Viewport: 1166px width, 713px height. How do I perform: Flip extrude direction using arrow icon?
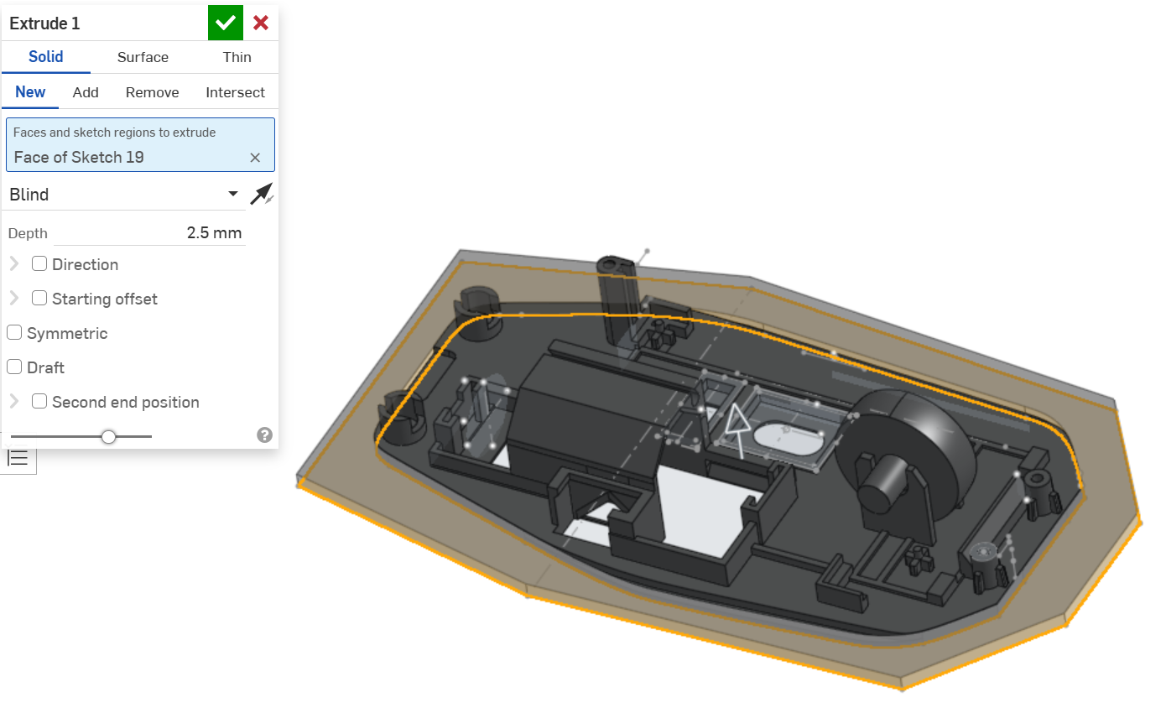(x=262, y=195)
